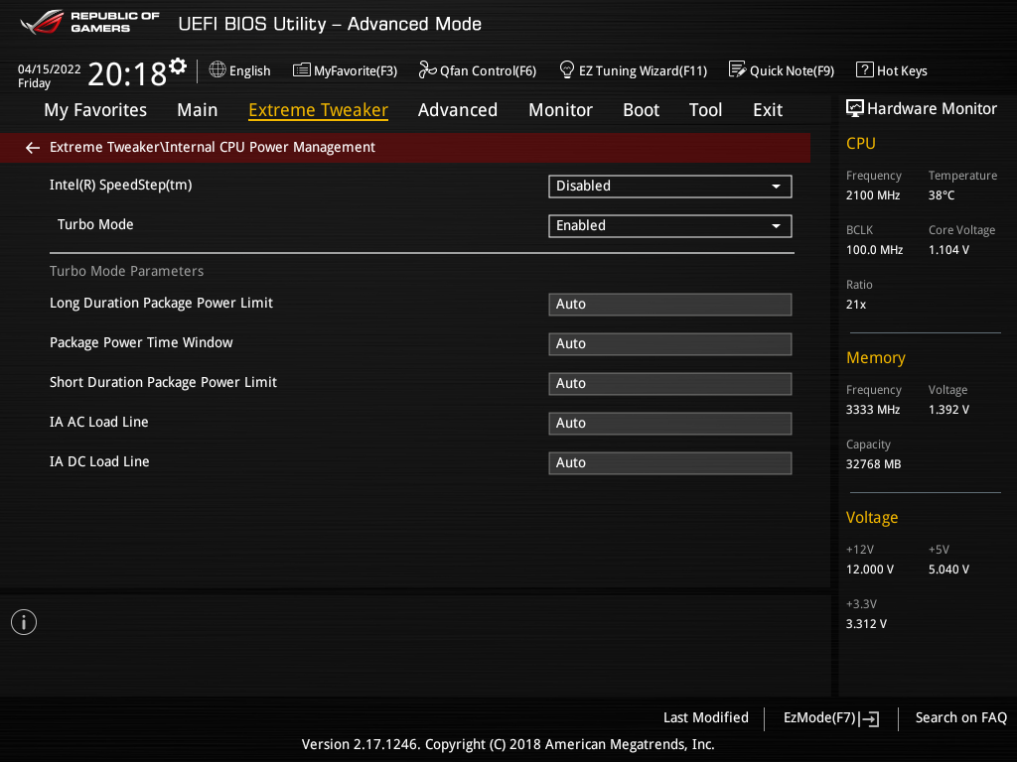Click the Package Power Time Window label
The height and width of the screenshot is (762, 1017).
(141, 342)
